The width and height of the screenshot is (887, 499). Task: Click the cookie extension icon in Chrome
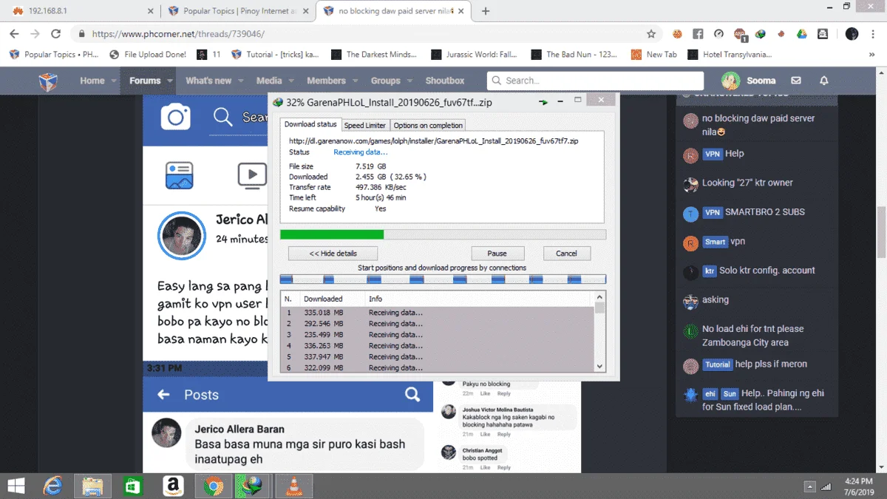point(676,34)
